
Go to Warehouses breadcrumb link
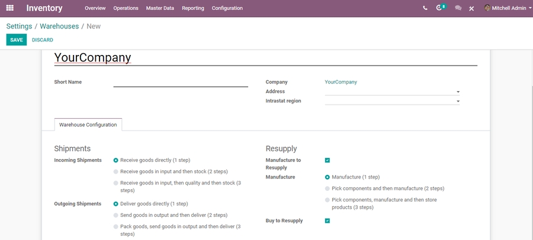60,26
